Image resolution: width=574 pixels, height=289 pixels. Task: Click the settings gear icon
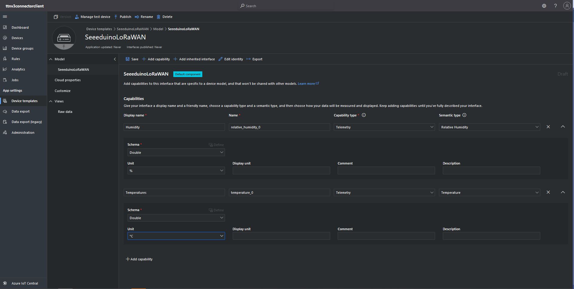point(544,6)
